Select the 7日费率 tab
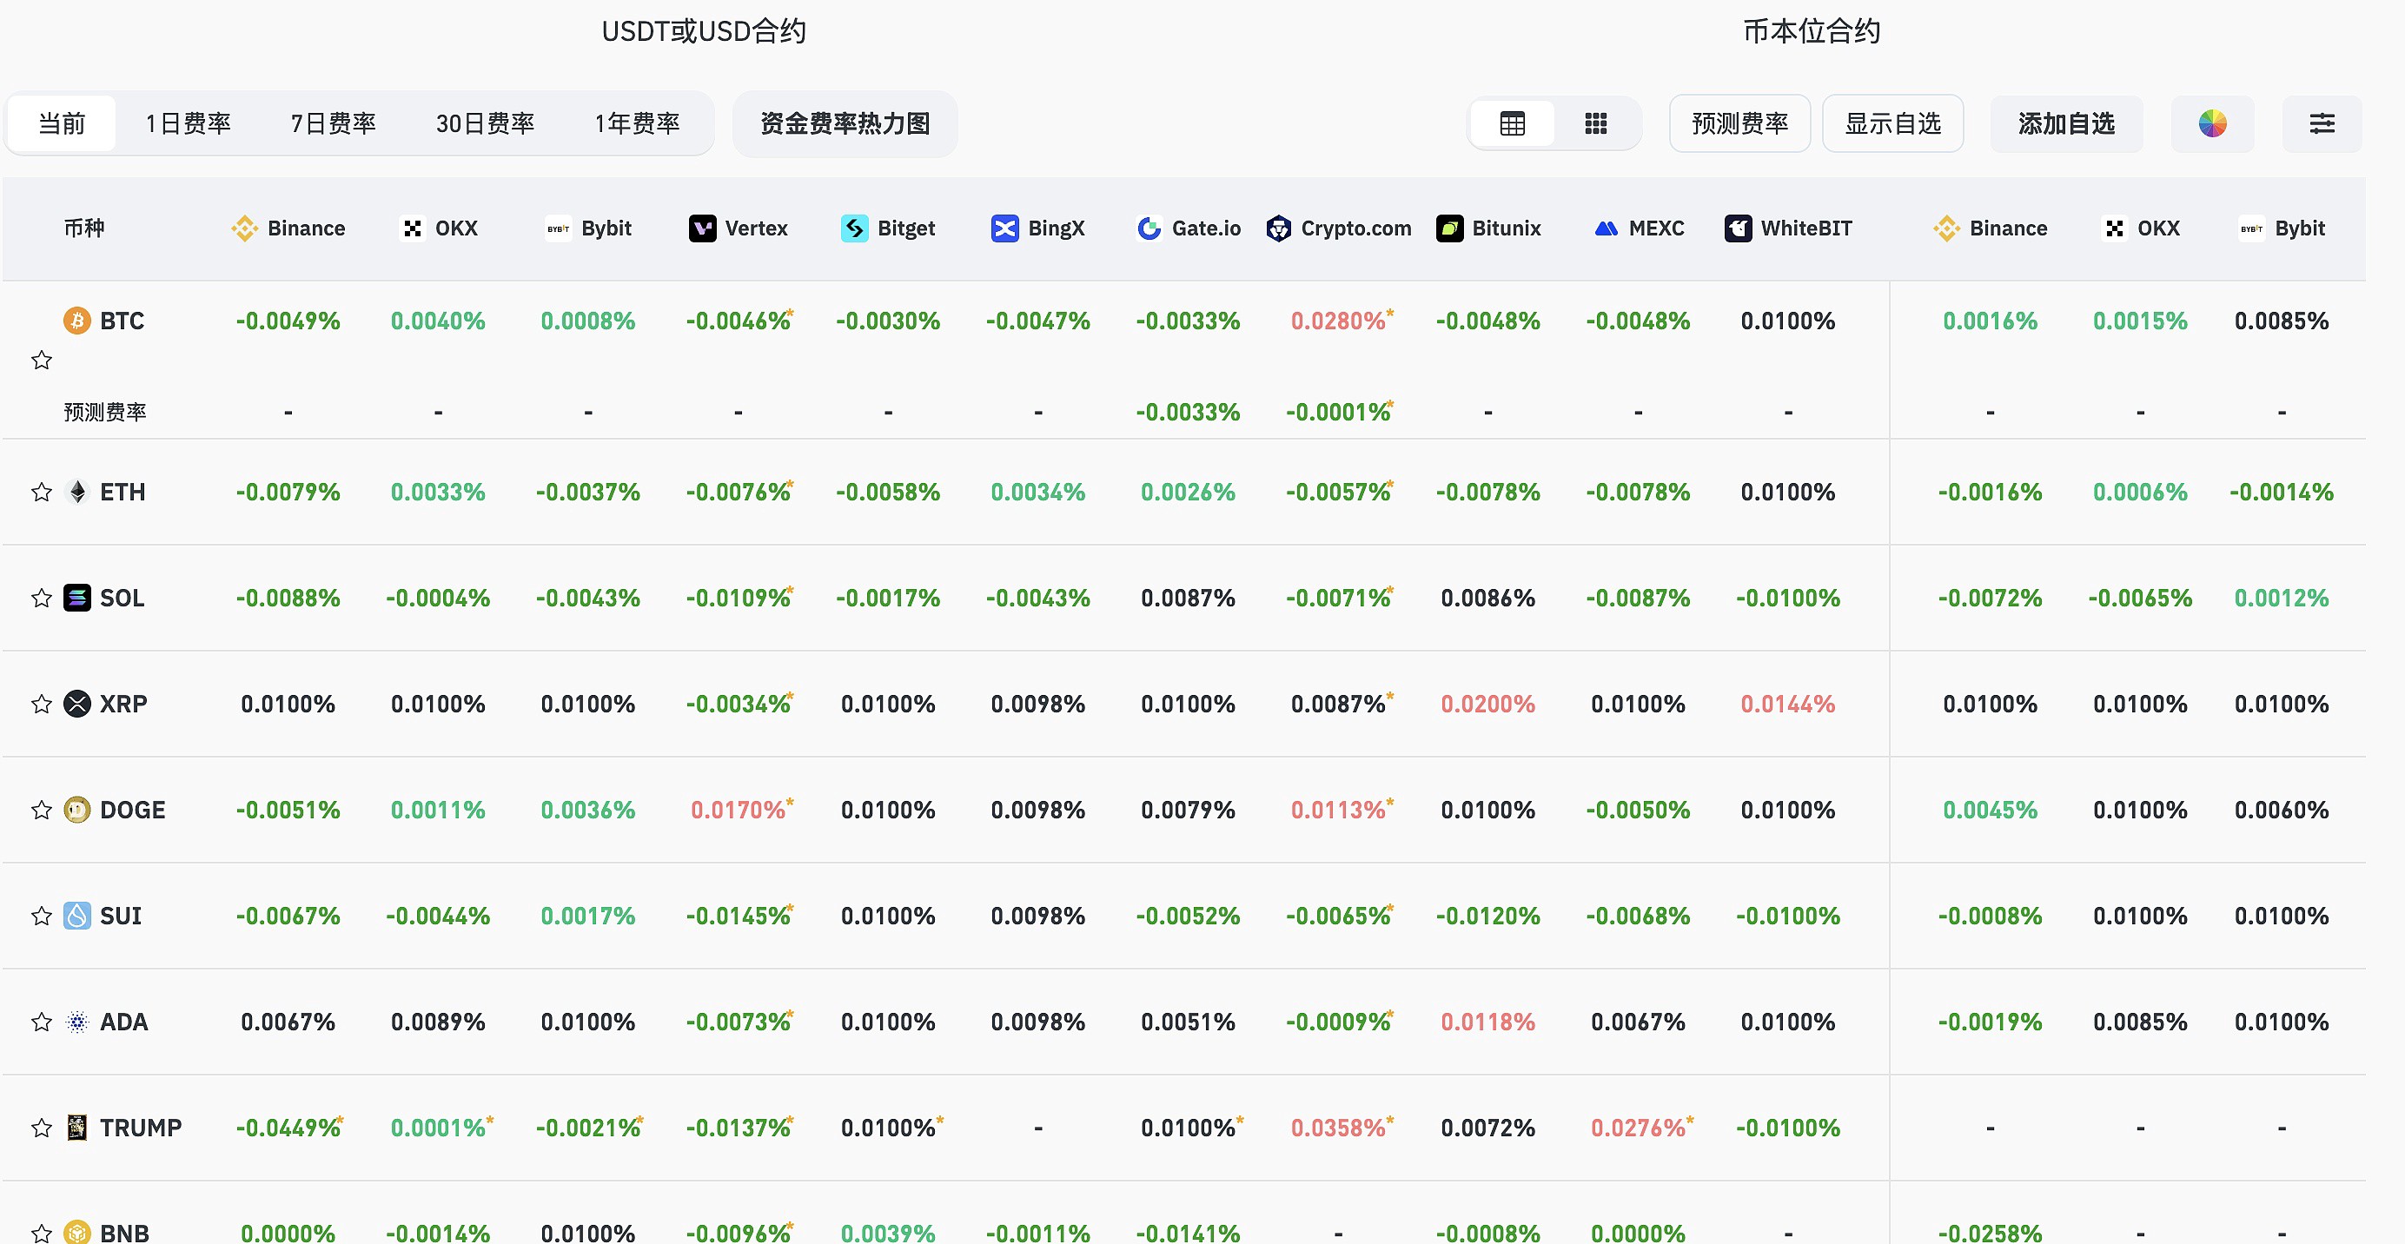This screenshot has height=1244, width=2405. 334,123
